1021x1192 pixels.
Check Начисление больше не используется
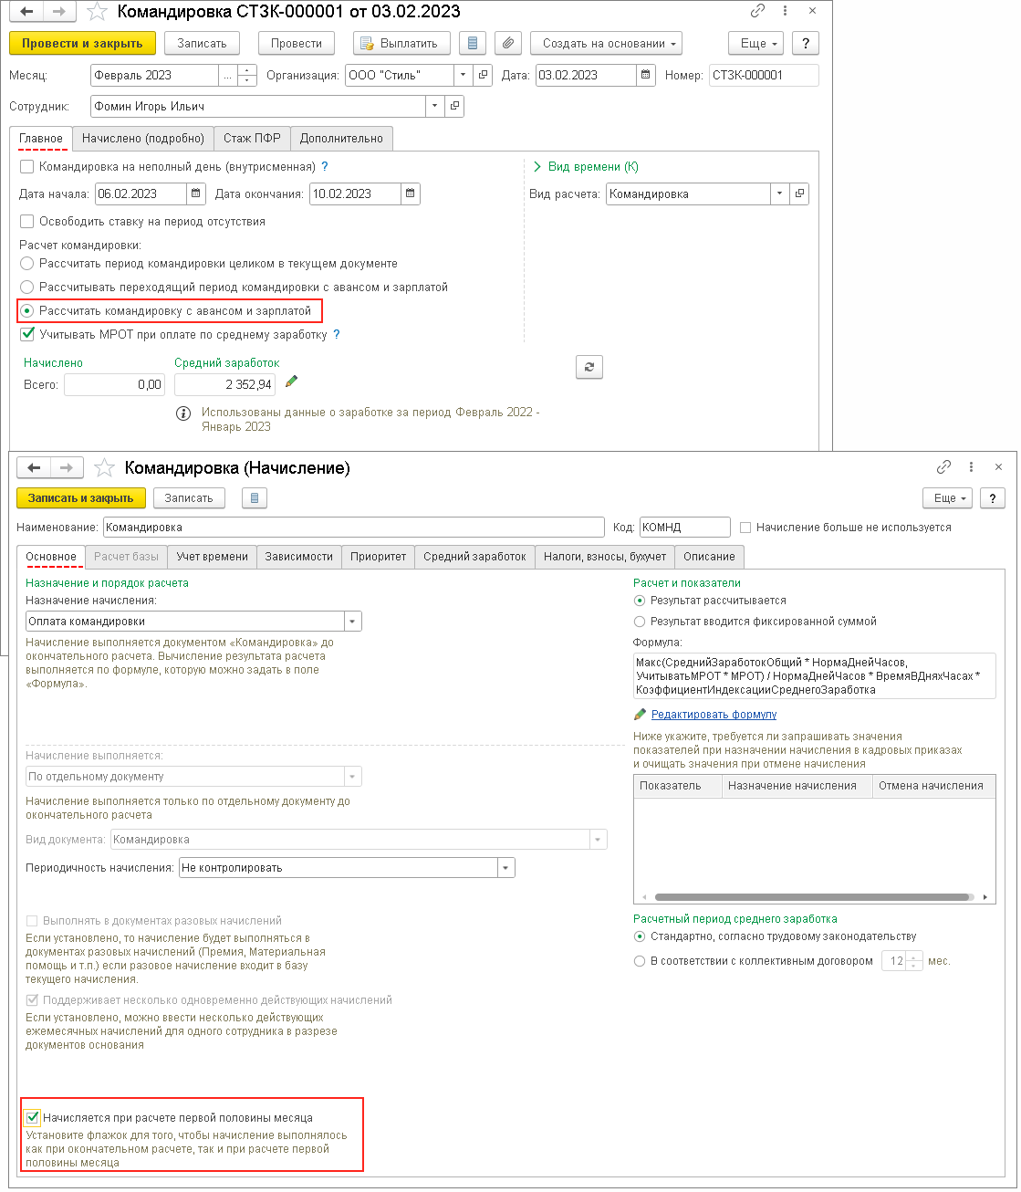point(745,528)
